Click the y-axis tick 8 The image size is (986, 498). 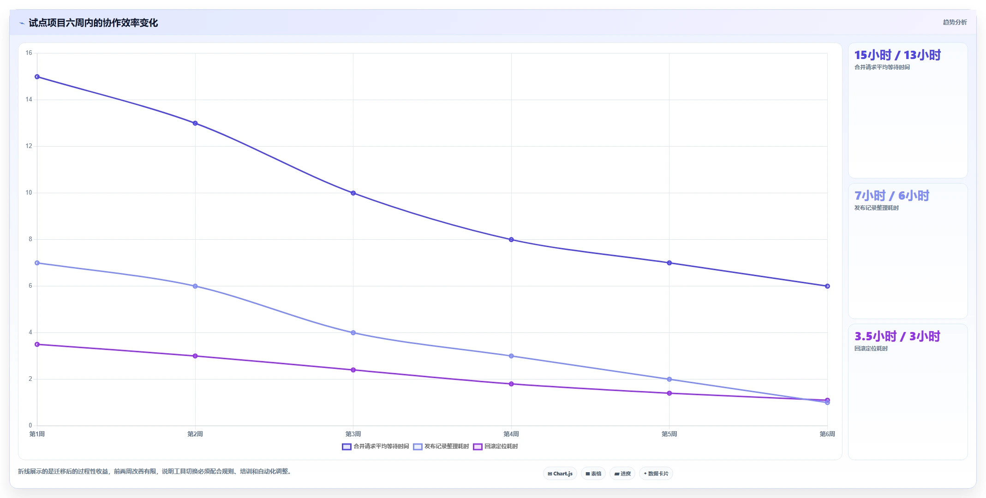(30, 239)
